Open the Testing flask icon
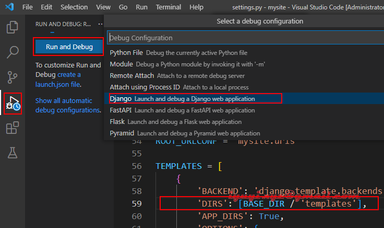The width and height of the screenshot is (384, 228). pos(13,153)
